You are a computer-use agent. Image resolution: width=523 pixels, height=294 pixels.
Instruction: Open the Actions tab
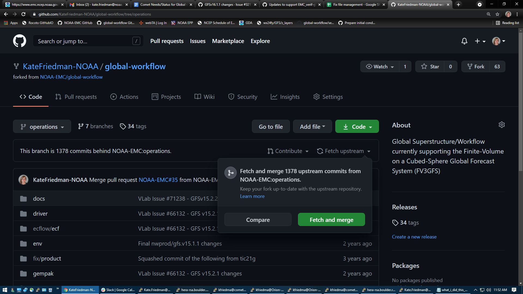point(124,97)
